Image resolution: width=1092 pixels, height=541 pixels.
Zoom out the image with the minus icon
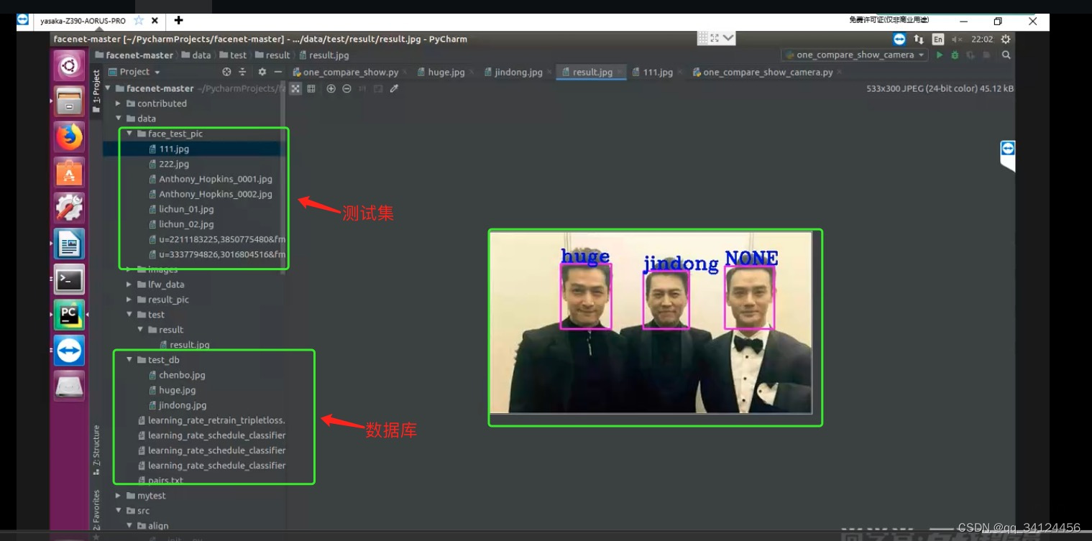point(347,88)
